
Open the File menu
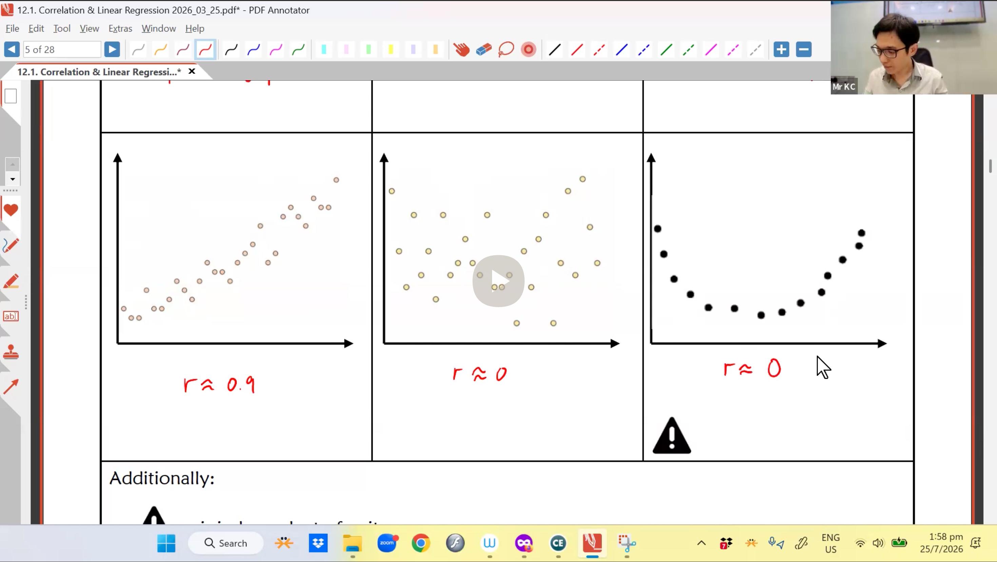13,28
